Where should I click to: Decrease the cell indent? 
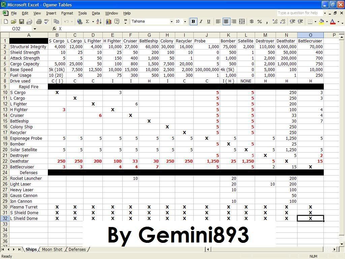pos(292,21)
